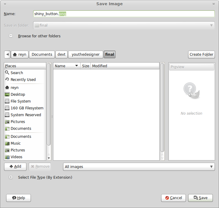Click the back arrow beside breadcrumbs

click(x=7, y=54)
